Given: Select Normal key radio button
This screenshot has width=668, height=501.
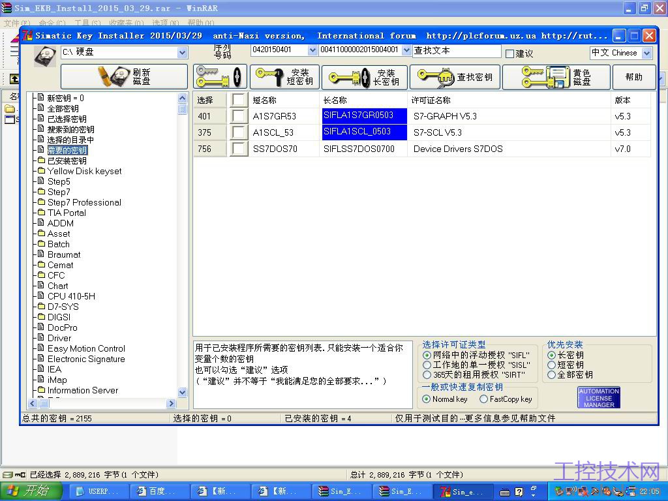Looking at the screenshot, I should [x=426, y=399].
